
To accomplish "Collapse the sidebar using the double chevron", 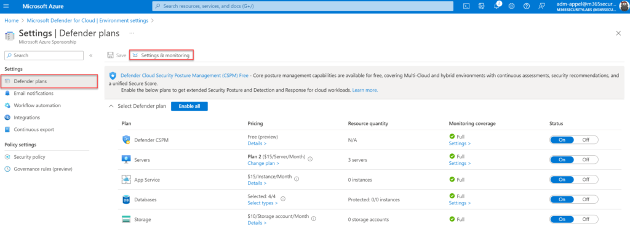I will coord(91,55).
